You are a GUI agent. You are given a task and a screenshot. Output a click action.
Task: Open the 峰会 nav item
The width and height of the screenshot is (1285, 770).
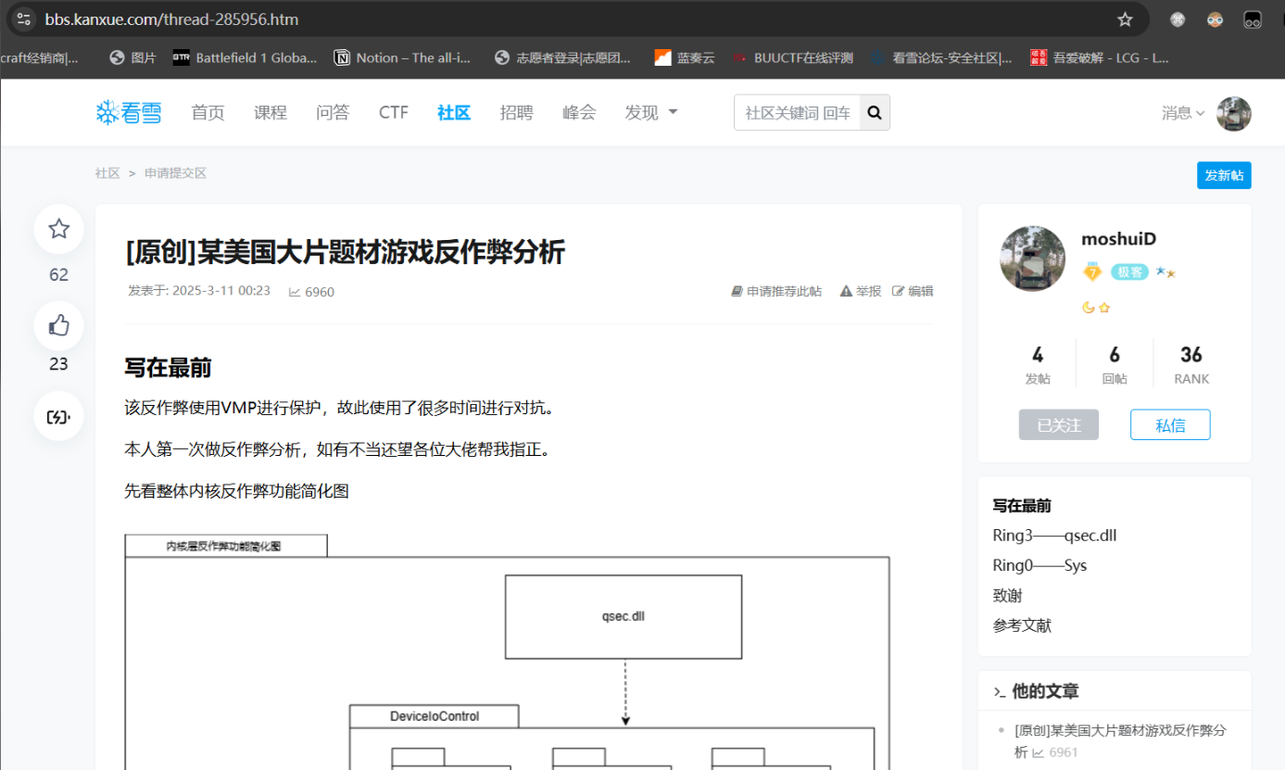point(579,112)
